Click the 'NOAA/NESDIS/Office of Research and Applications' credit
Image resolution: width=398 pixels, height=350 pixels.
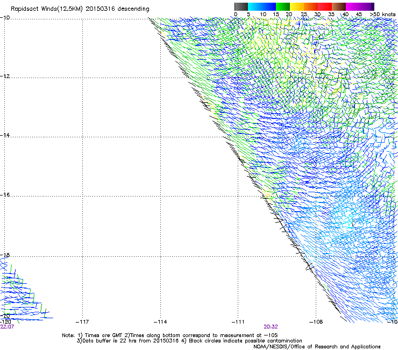click(x=317, y=347)
